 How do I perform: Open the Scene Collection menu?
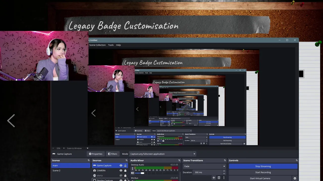click(97, 45)
